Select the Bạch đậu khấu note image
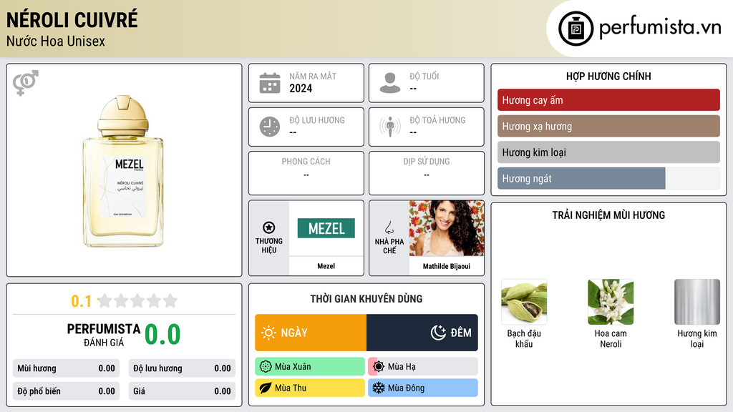Screen dimensions: 733x412 [524, 302]
